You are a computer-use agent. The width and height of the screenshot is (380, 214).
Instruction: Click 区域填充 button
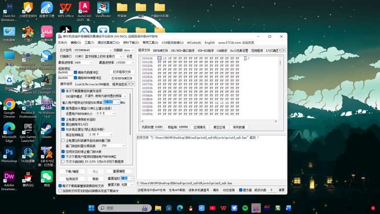(x=199, y=127)
